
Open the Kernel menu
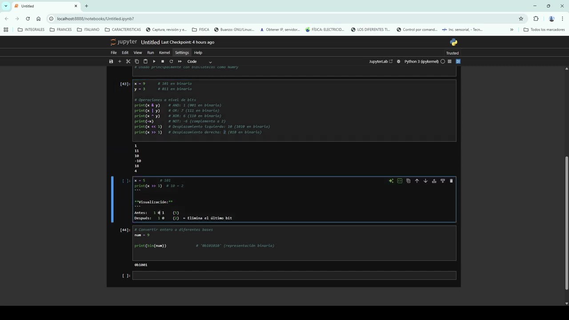164,52
